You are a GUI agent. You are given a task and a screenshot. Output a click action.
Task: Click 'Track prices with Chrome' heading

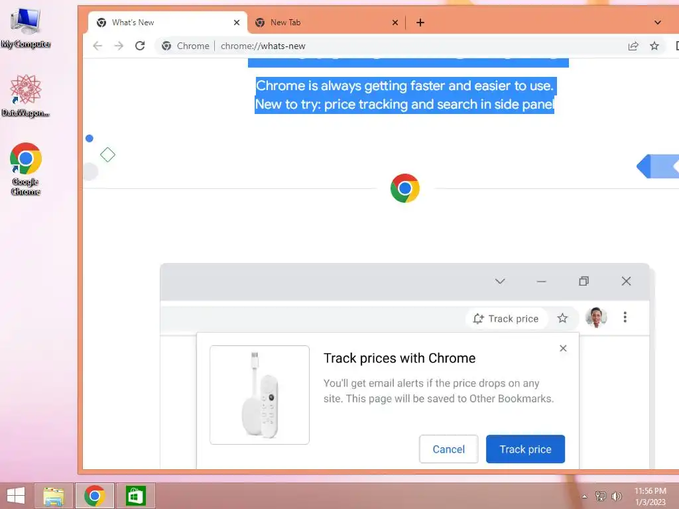[399, 359]
